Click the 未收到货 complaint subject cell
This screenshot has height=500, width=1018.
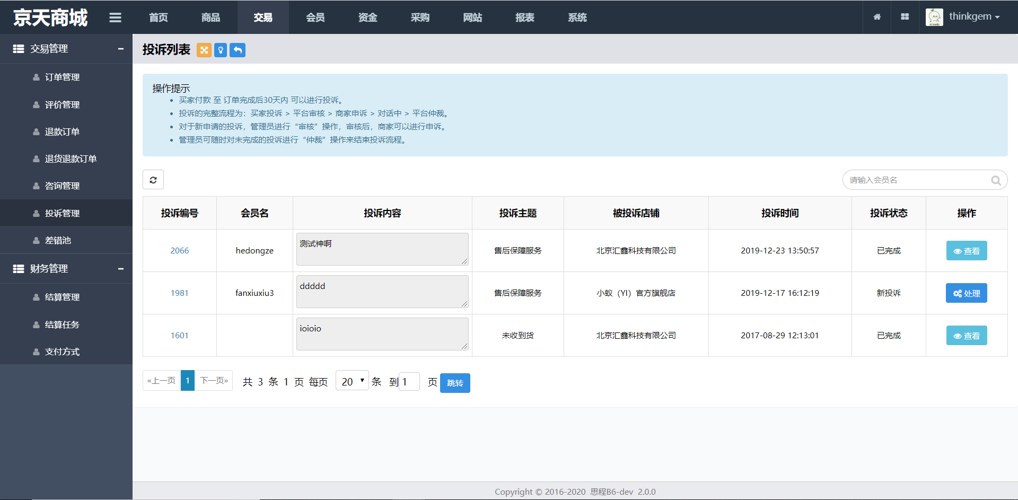518,336
